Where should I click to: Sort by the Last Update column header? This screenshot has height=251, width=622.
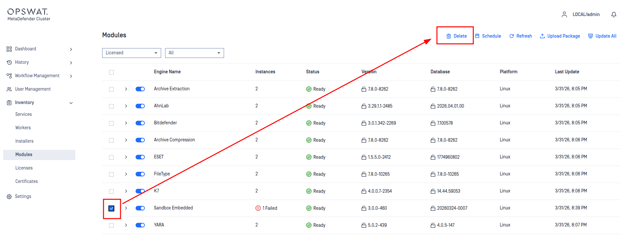(567, 72)
